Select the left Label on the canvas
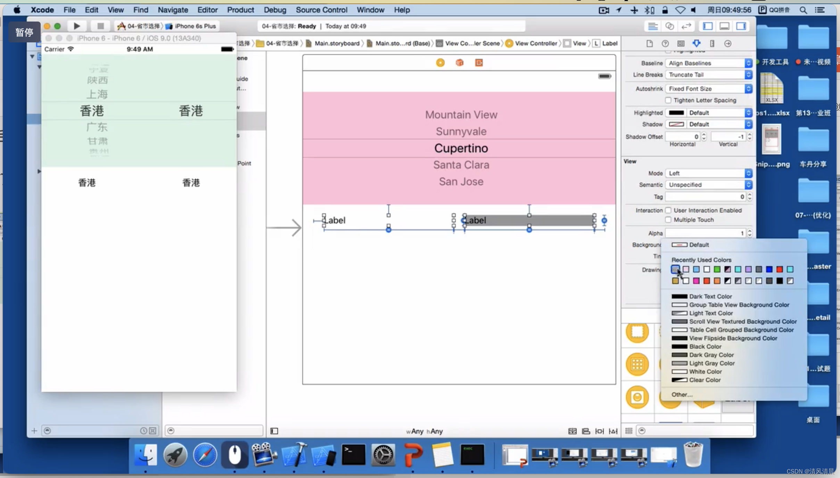 click(334, 220)
